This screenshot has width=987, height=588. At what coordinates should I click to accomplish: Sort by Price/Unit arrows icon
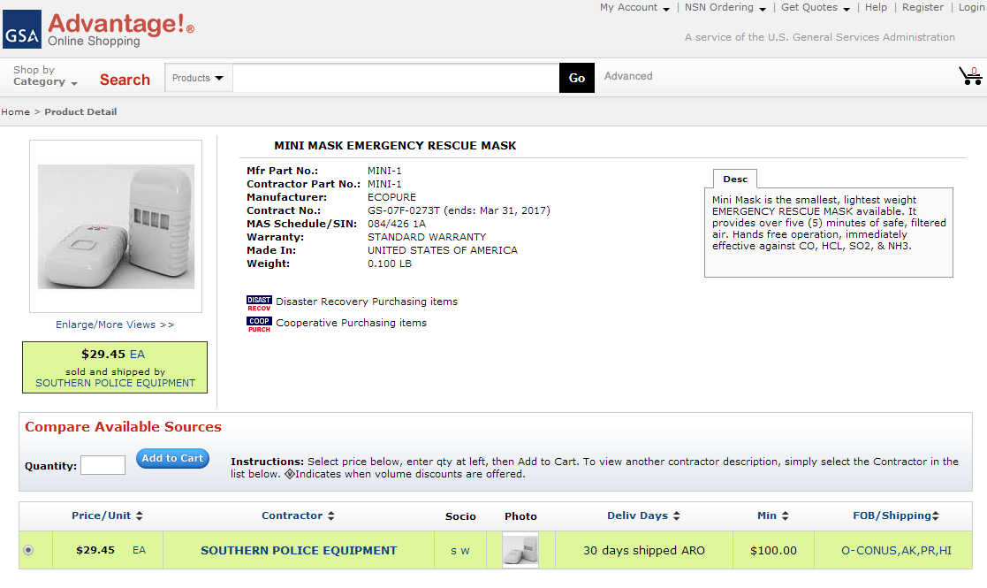tap(139, 515)
